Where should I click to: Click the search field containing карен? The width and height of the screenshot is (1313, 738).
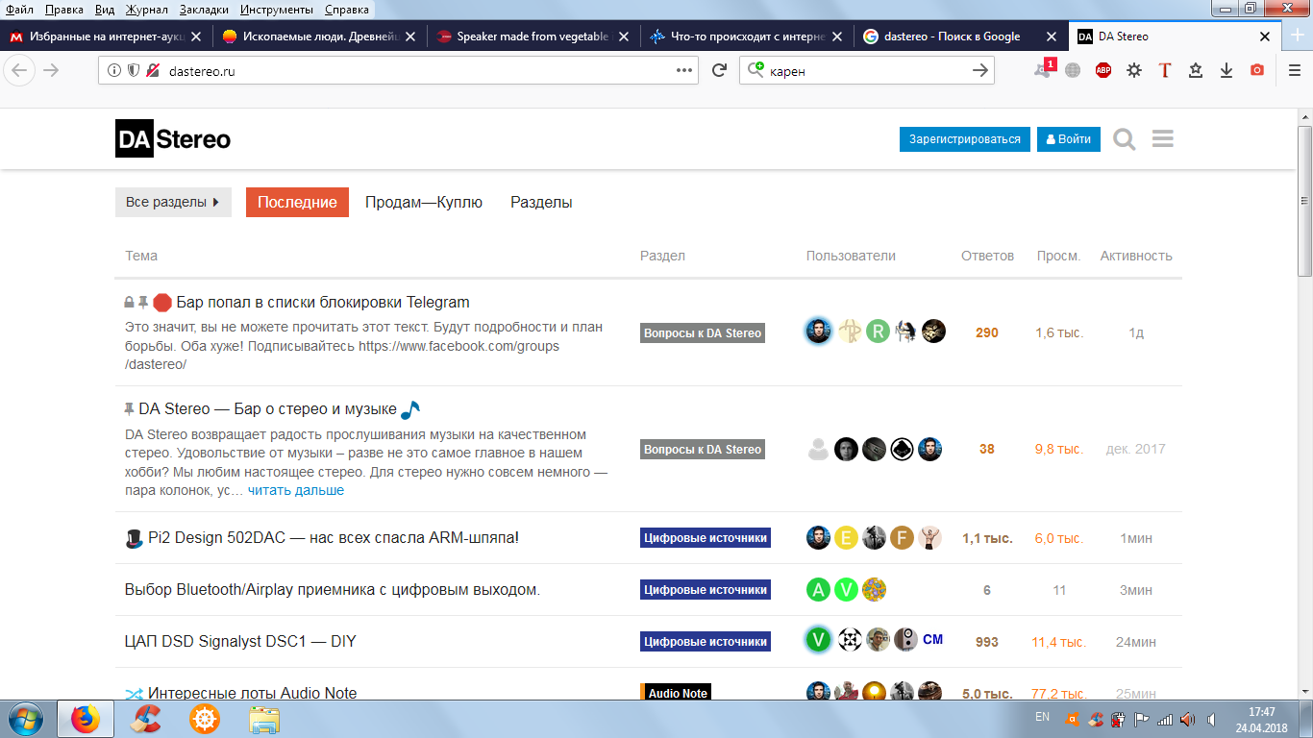867,70
